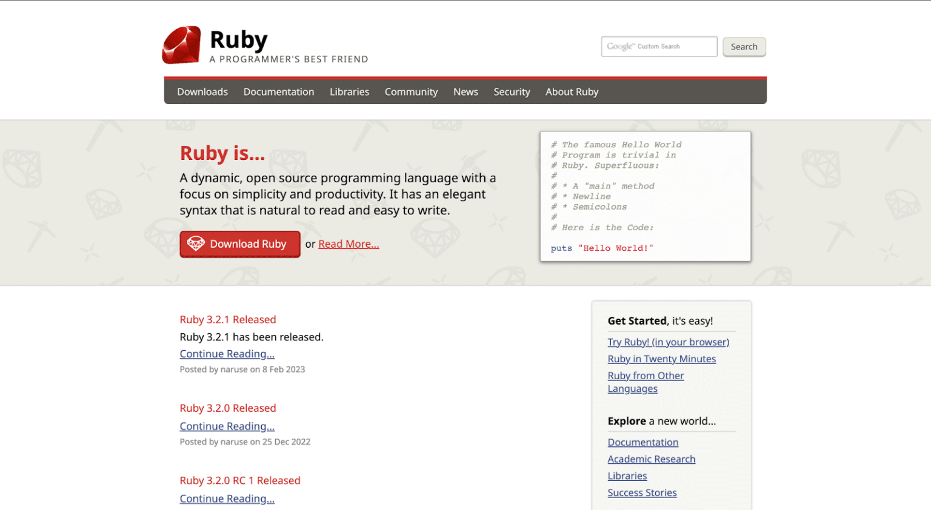This screenshot has height=510, width=931.
Task: Open the About Ruby page
Action: tap(572, 91)
